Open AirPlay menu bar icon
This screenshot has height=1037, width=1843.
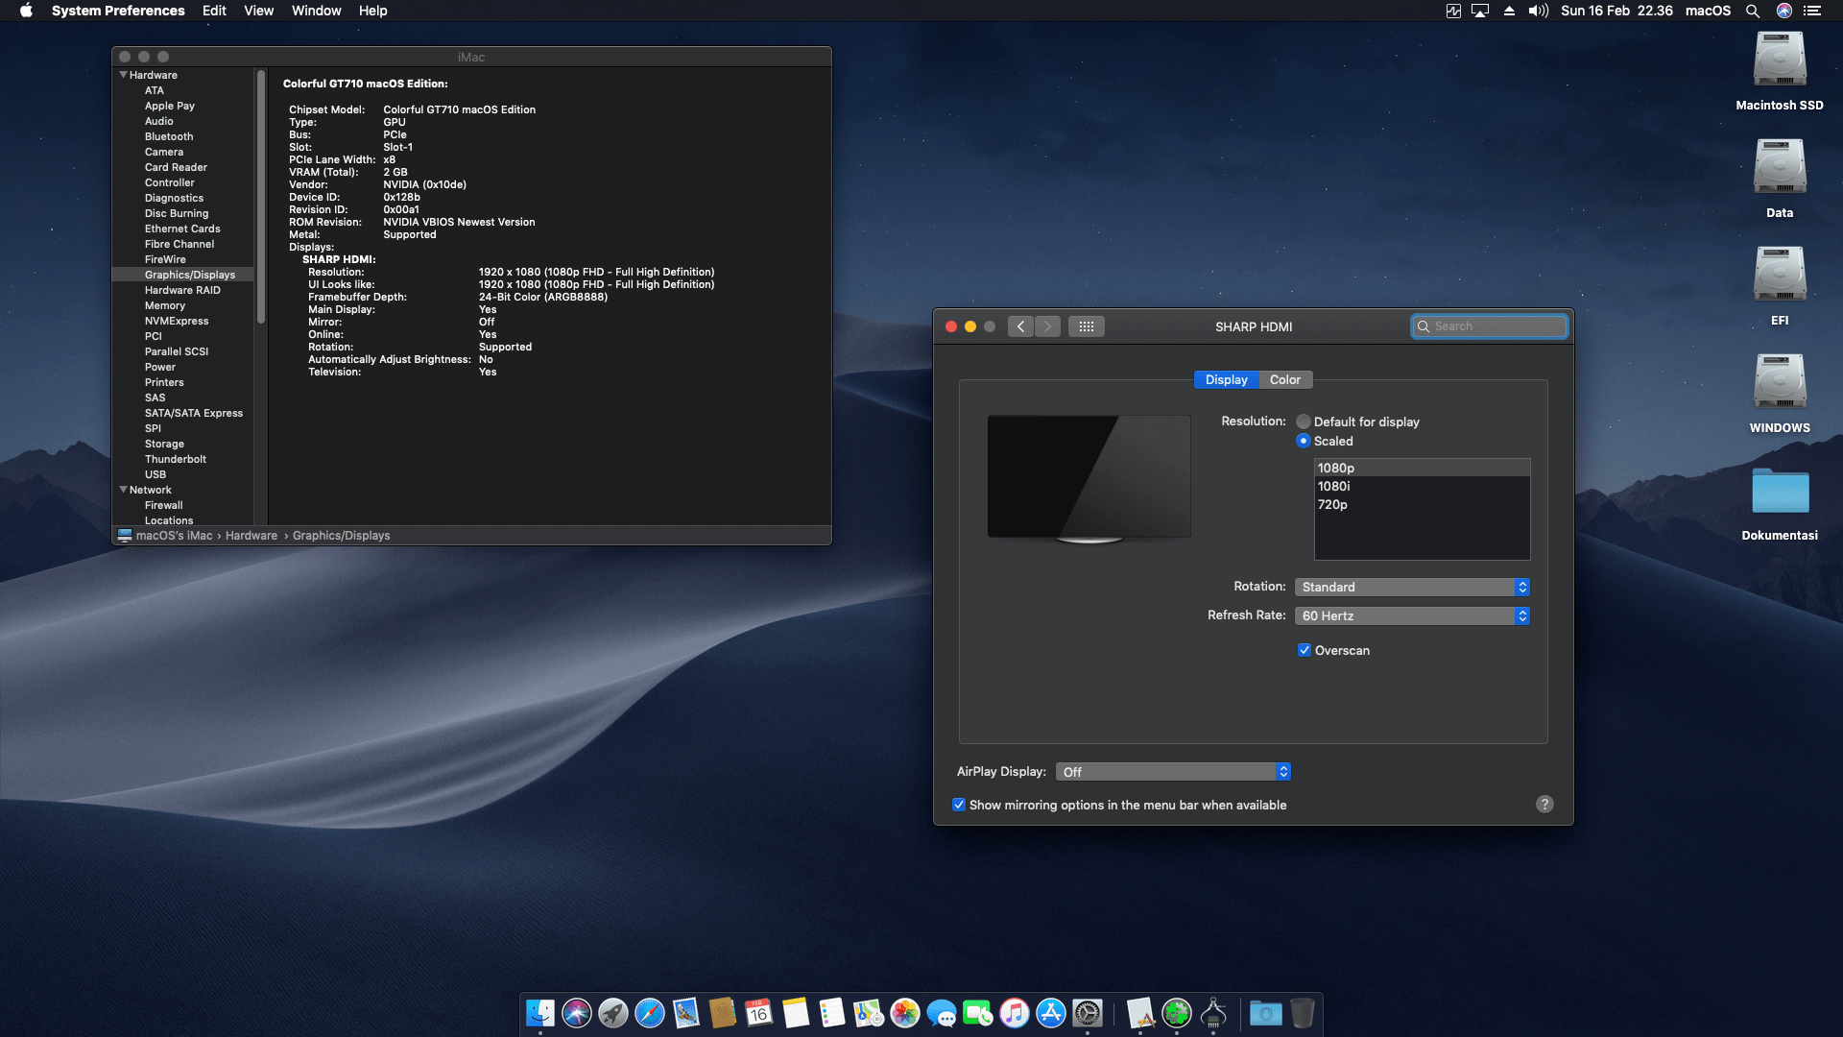[x=1480, y=11]
